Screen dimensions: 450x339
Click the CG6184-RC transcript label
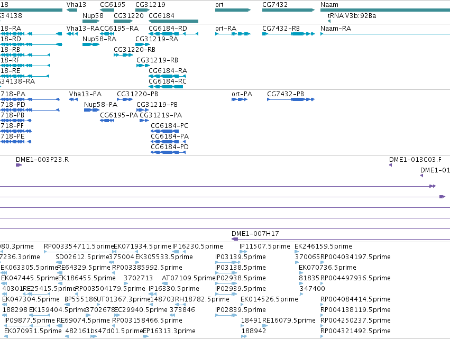pyautogui.click(x=168, y=81)
